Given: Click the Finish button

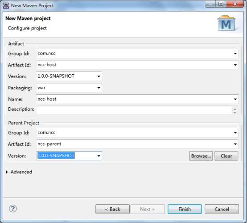Looking at the screenshot, I should pyautogui.click(x=185, y=209).
